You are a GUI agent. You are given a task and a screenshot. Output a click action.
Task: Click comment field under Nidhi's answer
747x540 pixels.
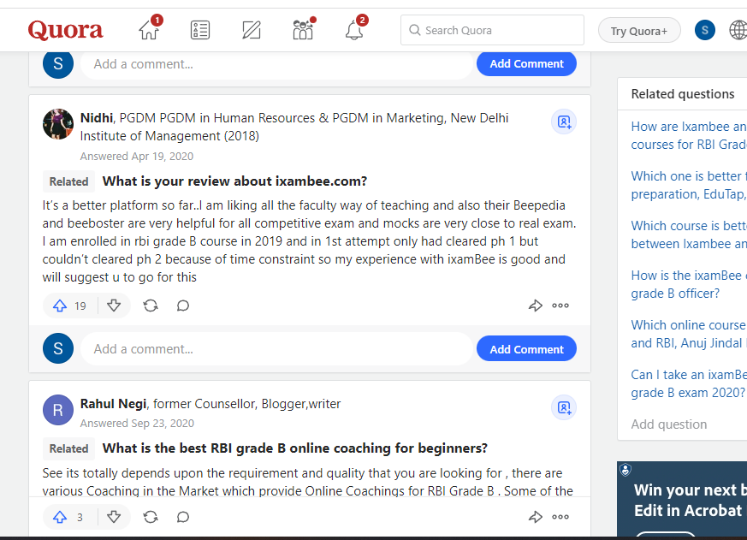pos(276,349)
